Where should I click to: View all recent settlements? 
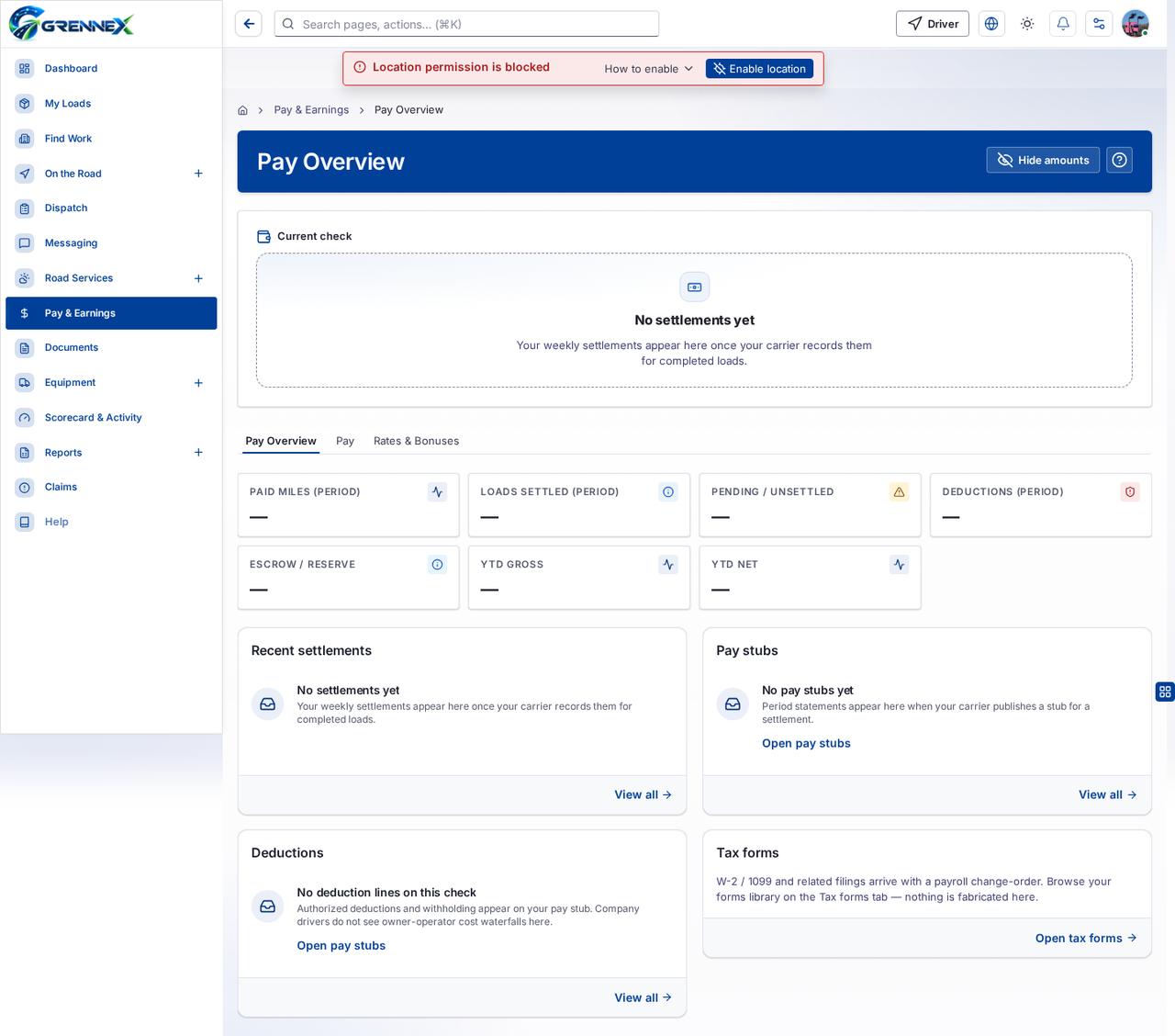(643, 794)
